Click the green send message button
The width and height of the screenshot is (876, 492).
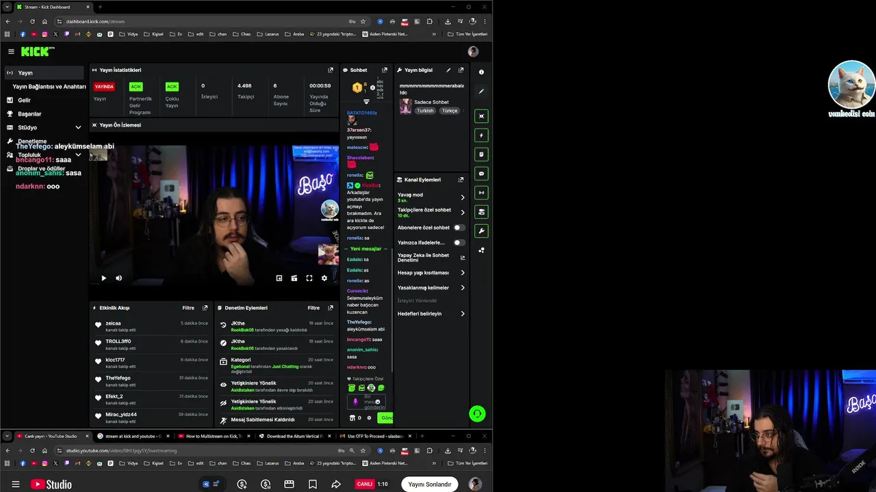(385, 418)
